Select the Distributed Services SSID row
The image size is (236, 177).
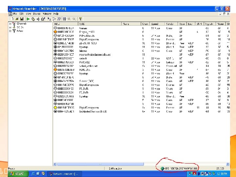pyautogui.click(x=142, y=111)
